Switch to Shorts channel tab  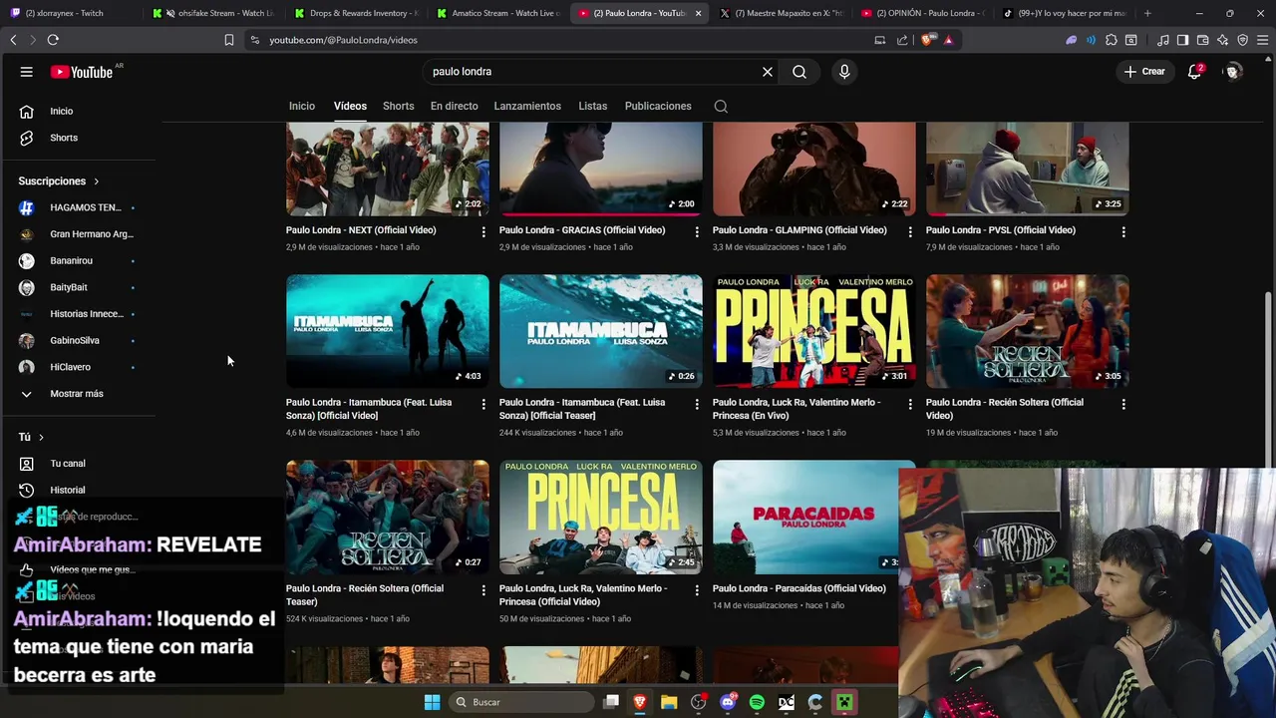click(398, 106)
